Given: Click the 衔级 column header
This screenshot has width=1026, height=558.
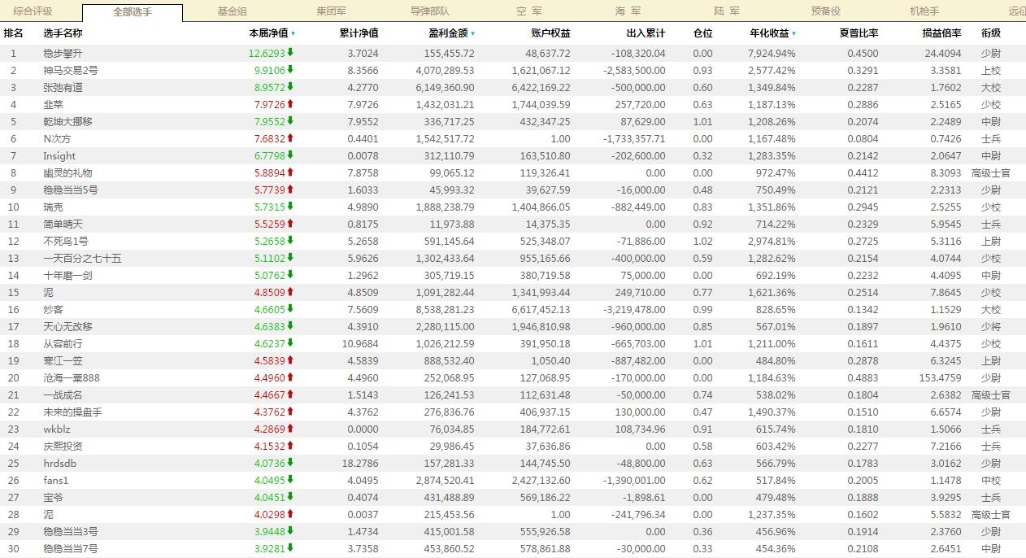Looking at the screenshot, I should (991, 33).
